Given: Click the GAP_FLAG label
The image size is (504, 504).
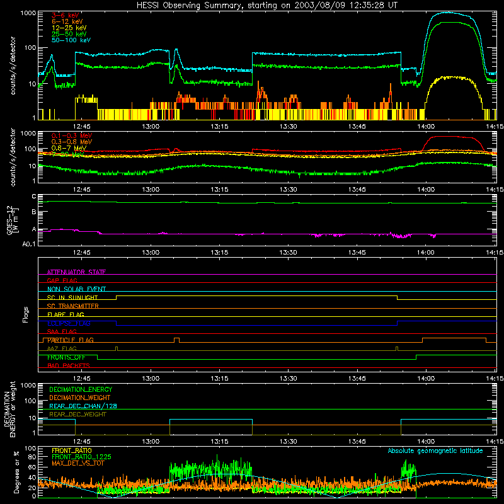Looking at the screenshot, I should [x=62, y=280].
